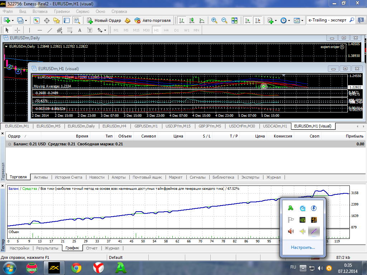Expand the periodicity clock dropdown
The width and height of the screenshot is (367, 275).
(289, 20)
